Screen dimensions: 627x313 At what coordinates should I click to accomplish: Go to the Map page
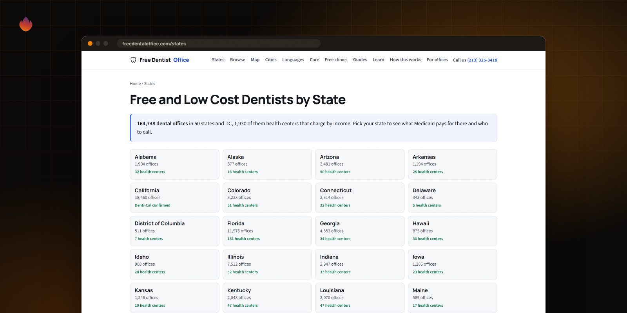(255, 60)
